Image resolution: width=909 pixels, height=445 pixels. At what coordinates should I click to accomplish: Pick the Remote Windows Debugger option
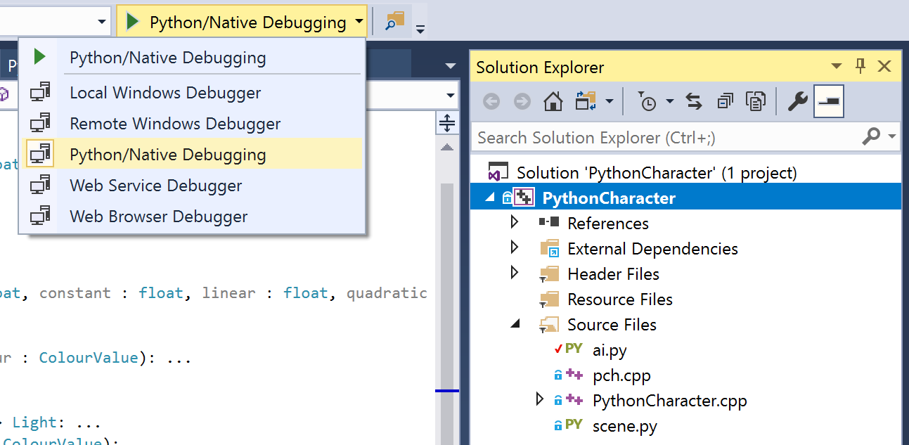175,124
